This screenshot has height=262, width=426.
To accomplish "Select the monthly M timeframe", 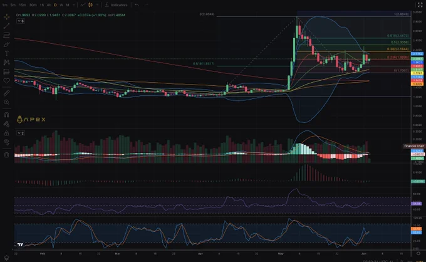I will coord(68,5).
